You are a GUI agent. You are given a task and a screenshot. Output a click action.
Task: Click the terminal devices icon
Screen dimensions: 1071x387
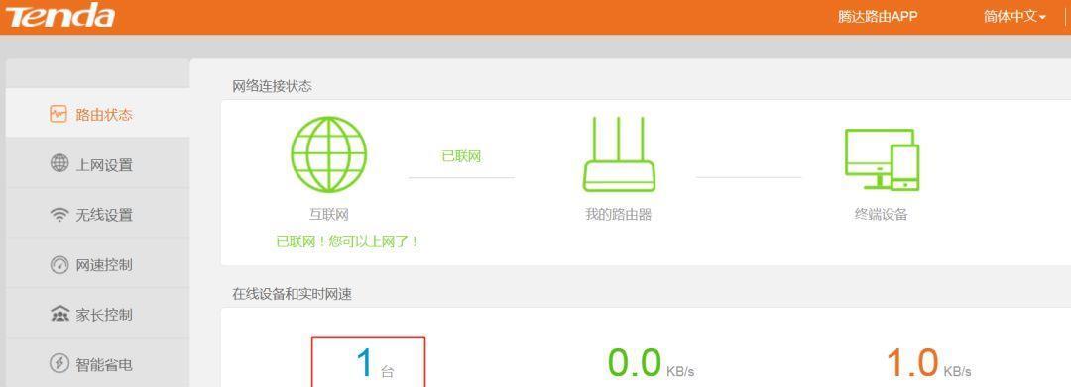pos(882,159)
